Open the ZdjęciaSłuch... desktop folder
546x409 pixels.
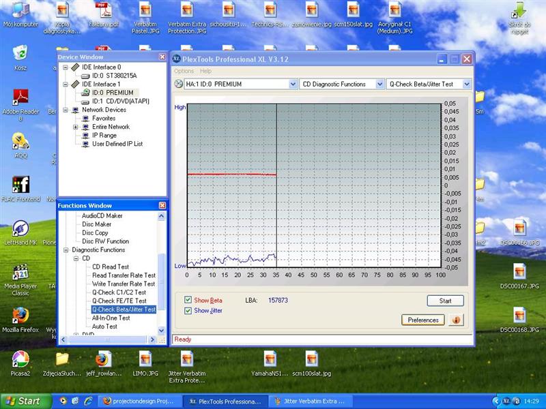pyautogui.click(x=62, y=363)
